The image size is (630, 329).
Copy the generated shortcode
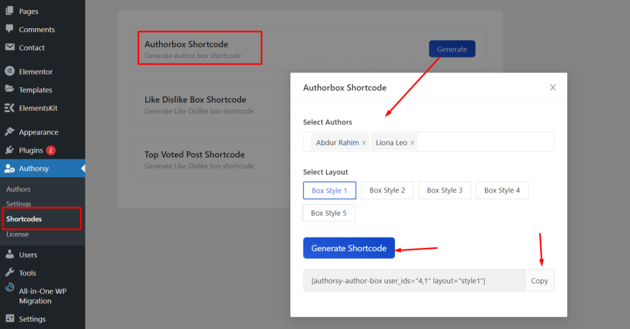pos(539,280)
